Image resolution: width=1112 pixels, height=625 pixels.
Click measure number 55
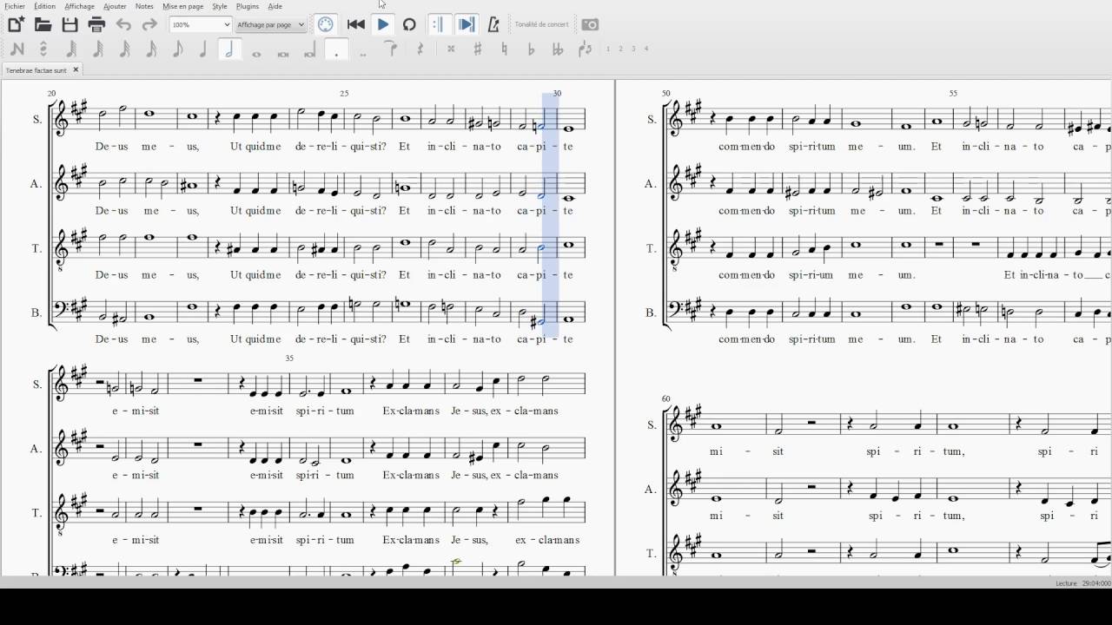(953, 93)
